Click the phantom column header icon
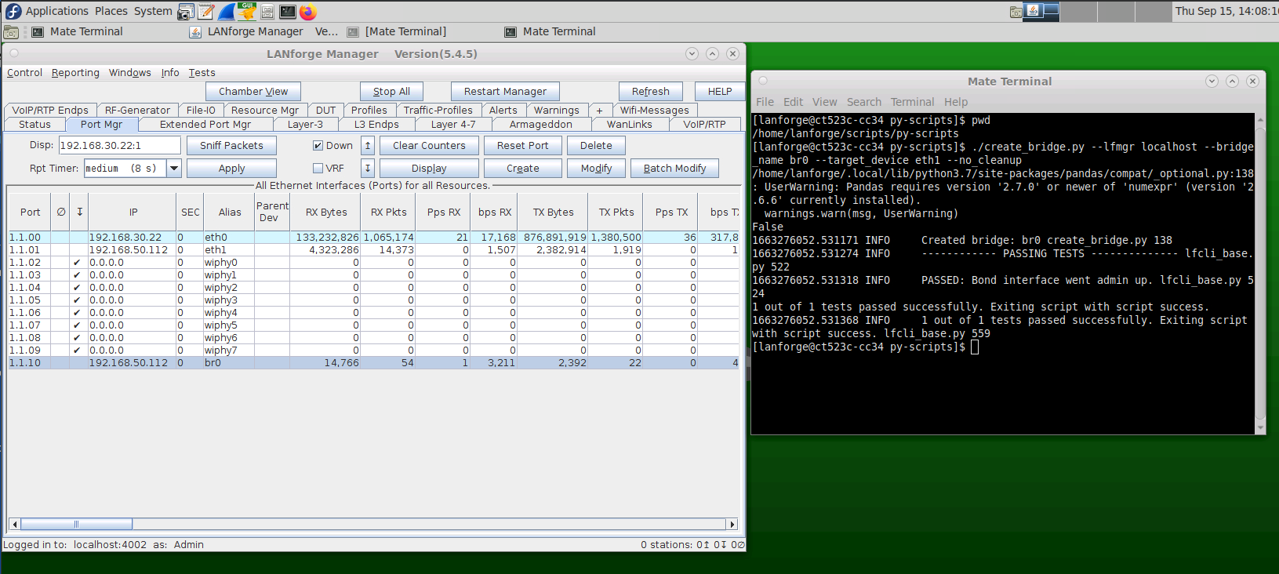Screen dimensions: 1279x574 [61, 212]
